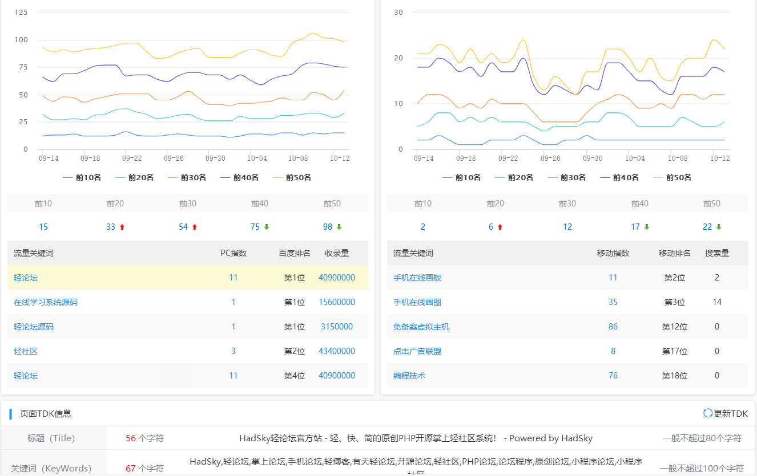757x476 pixels.
Task: Click green down arrow beside 75
Action: pos(267,227)
